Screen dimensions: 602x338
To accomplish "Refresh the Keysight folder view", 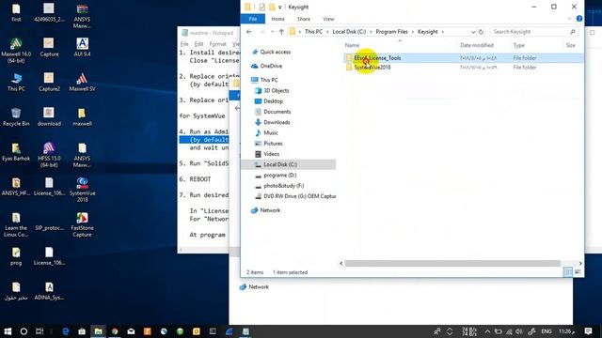I will point(481,32).
